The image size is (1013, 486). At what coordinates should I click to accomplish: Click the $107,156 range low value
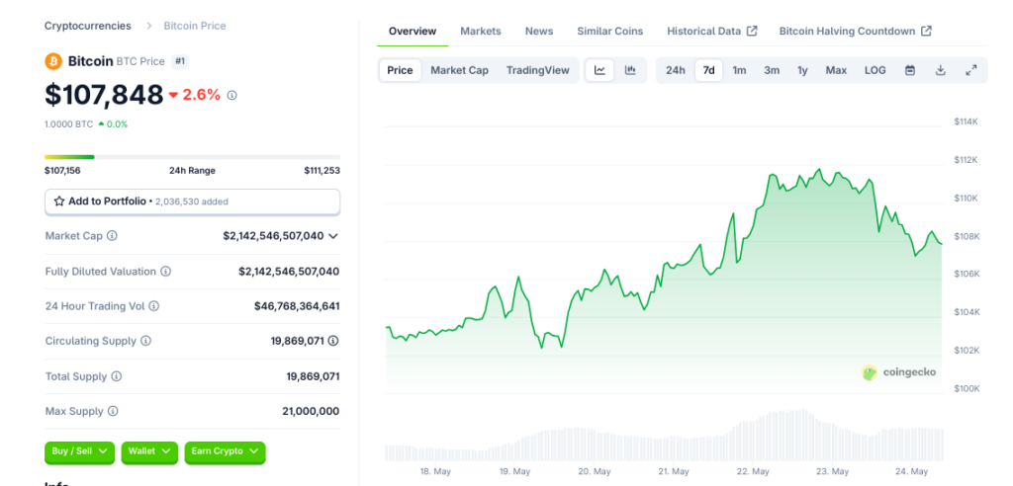click(x=62, y=171)
